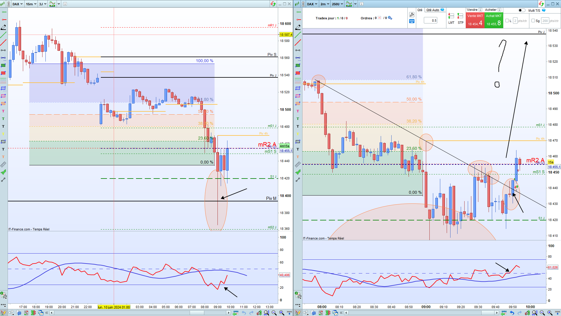
Task: Open chart style icon in left DAX 15m window
Action: coord(3,4)
